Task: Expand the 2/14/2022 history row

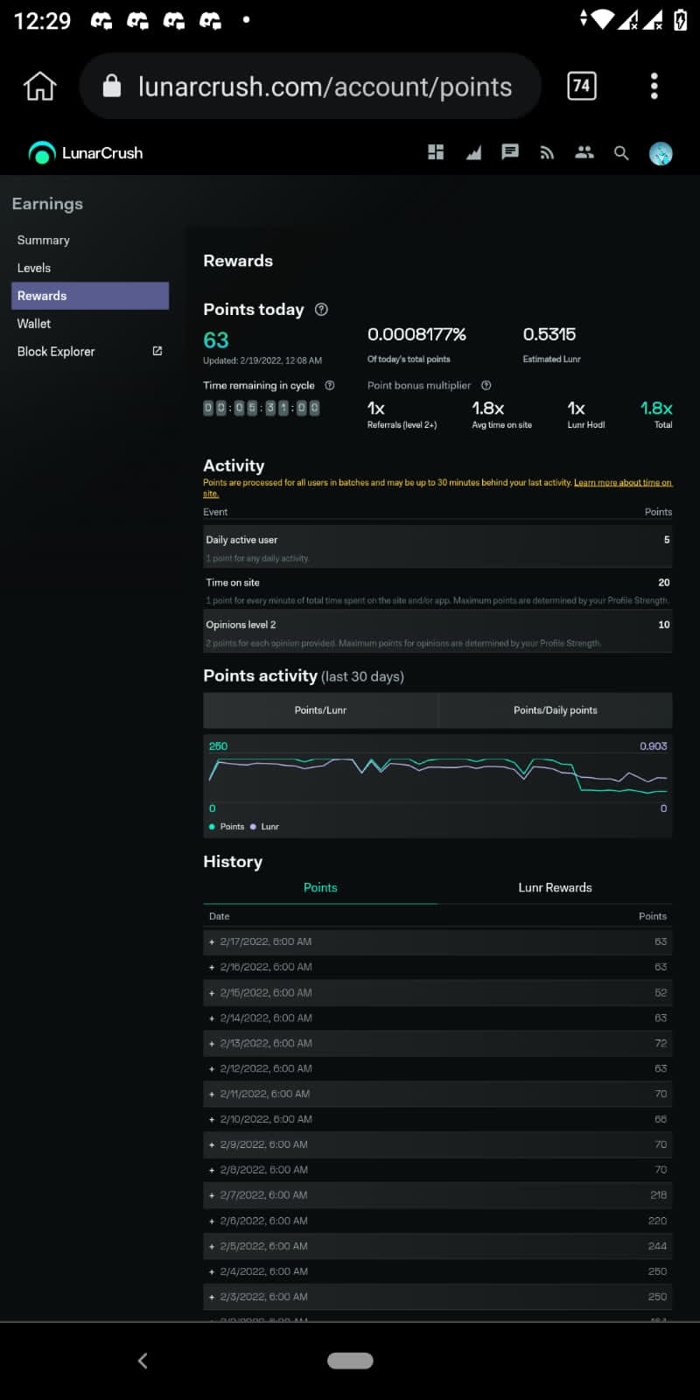Action: tap(437, 1018)
